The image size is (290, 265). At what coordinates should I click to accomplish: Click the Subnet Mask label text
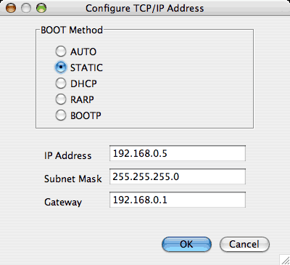coord(73,179)
